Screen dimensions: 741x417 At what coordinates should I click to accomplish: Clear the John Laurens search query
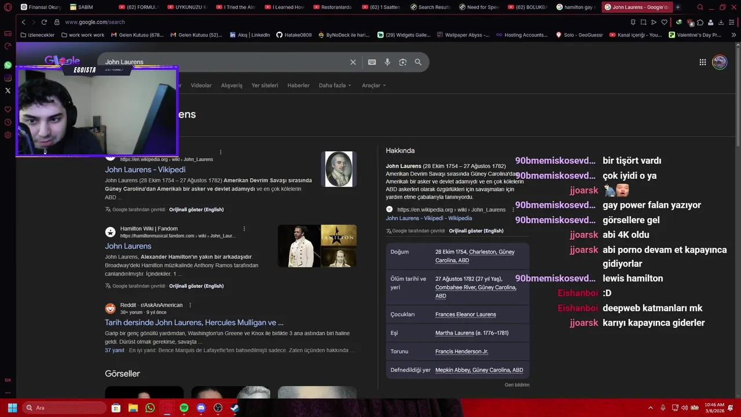[353, 62]
